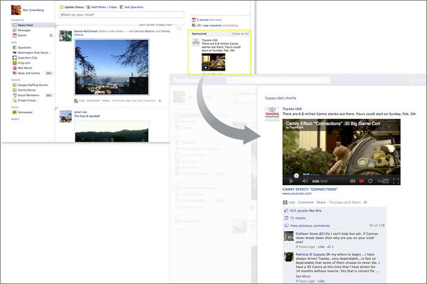Play the Camry Effect video
The image size is (427, 284).
[x=291, y=181]
